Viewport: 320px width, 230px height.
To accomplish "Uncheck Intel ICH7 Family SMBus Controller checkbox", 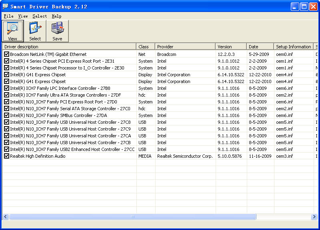I will pos(6,115).
